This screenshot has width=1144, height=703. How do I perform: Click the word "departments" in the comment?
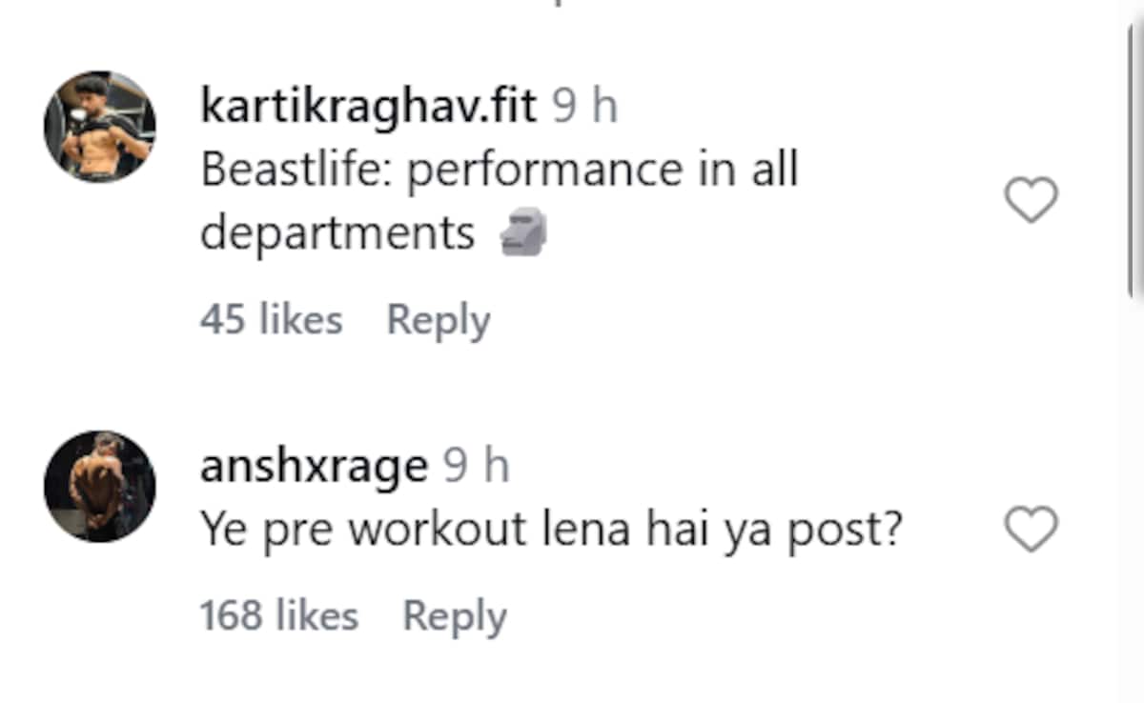[x=337, y=233]
